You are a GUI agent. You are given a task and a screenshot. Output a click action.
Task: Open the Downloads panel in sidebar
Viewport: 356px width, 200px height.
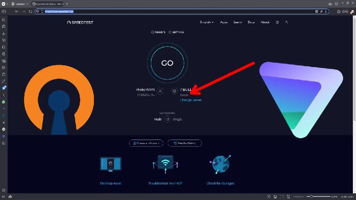pyautogui.click(x=4, y=33)
